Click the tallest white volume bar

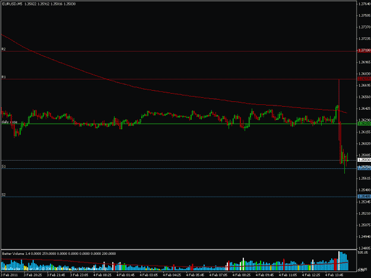(339, 261)
